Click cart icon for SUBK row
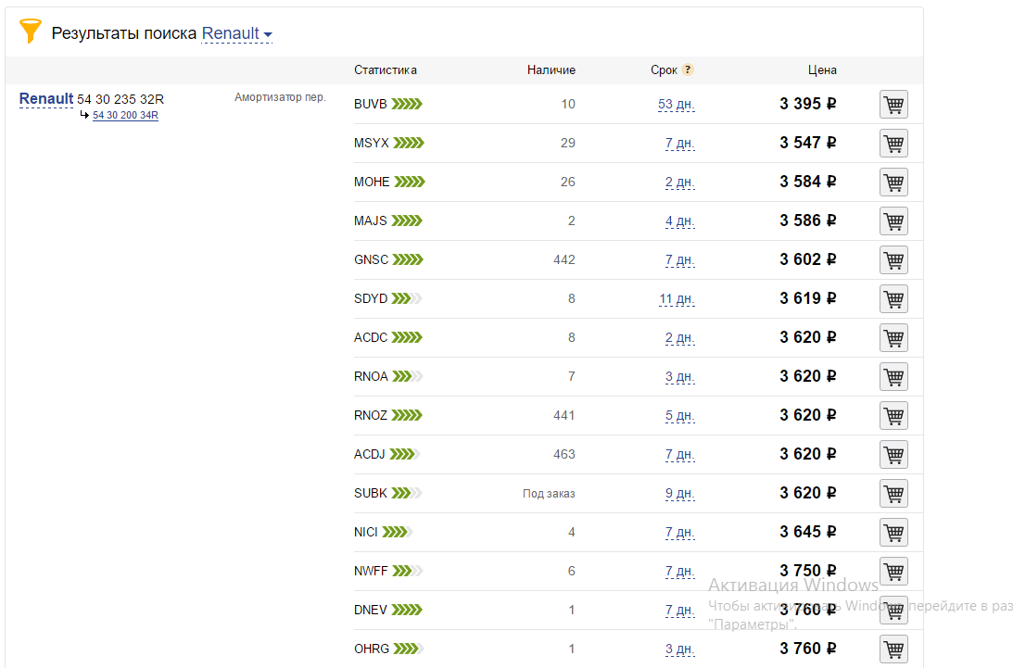This screenshot has height=668, width=1013. point(893,494)
